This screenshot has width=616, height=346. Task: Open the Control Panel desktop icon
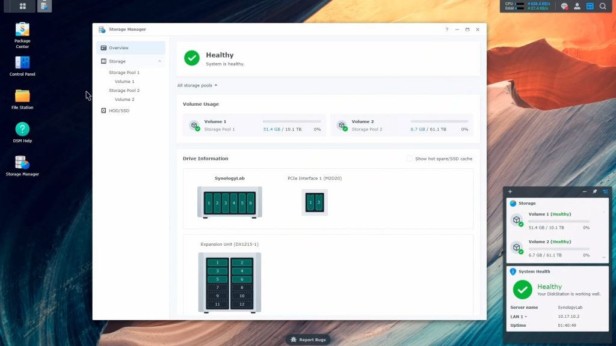click(x=22, y=66)
